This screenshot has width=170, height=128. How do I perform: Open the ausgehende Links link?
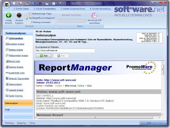click(x=16, y=73)
